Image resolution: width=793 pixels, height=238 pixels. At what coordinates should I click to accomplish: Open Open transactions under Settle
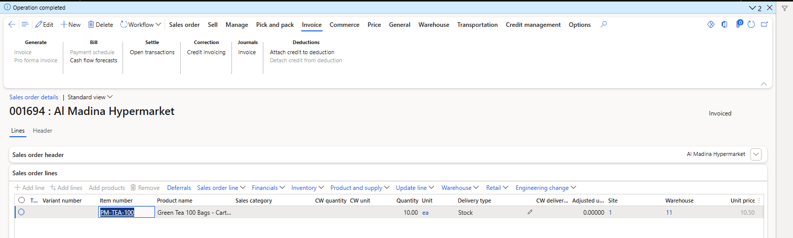pos(152,52)
